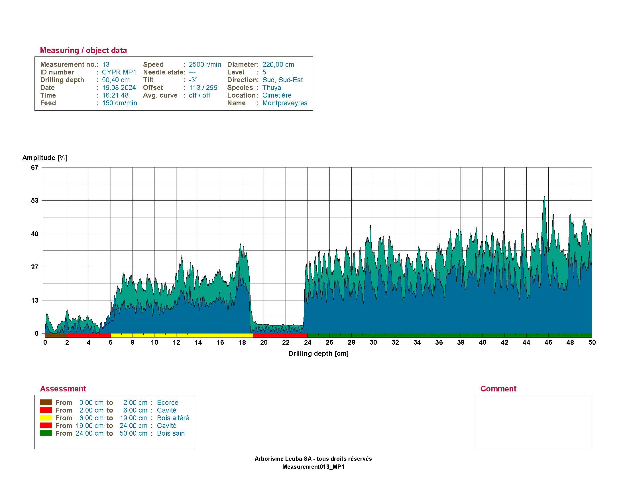Viewport: 627px width, 485px height.
Task: Click the location value 'Cimetière'
Action: [x=277, y=95]
